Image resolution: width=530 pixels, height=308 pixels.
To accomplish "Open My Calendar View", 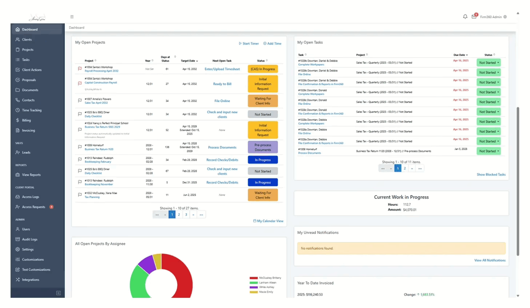I will tap(268, 220).
